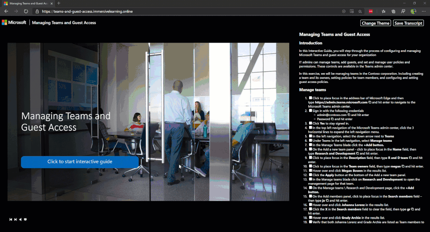Copy 'megan' text icon in step 10
The image size is (430, 232).
tap(403, 166)
